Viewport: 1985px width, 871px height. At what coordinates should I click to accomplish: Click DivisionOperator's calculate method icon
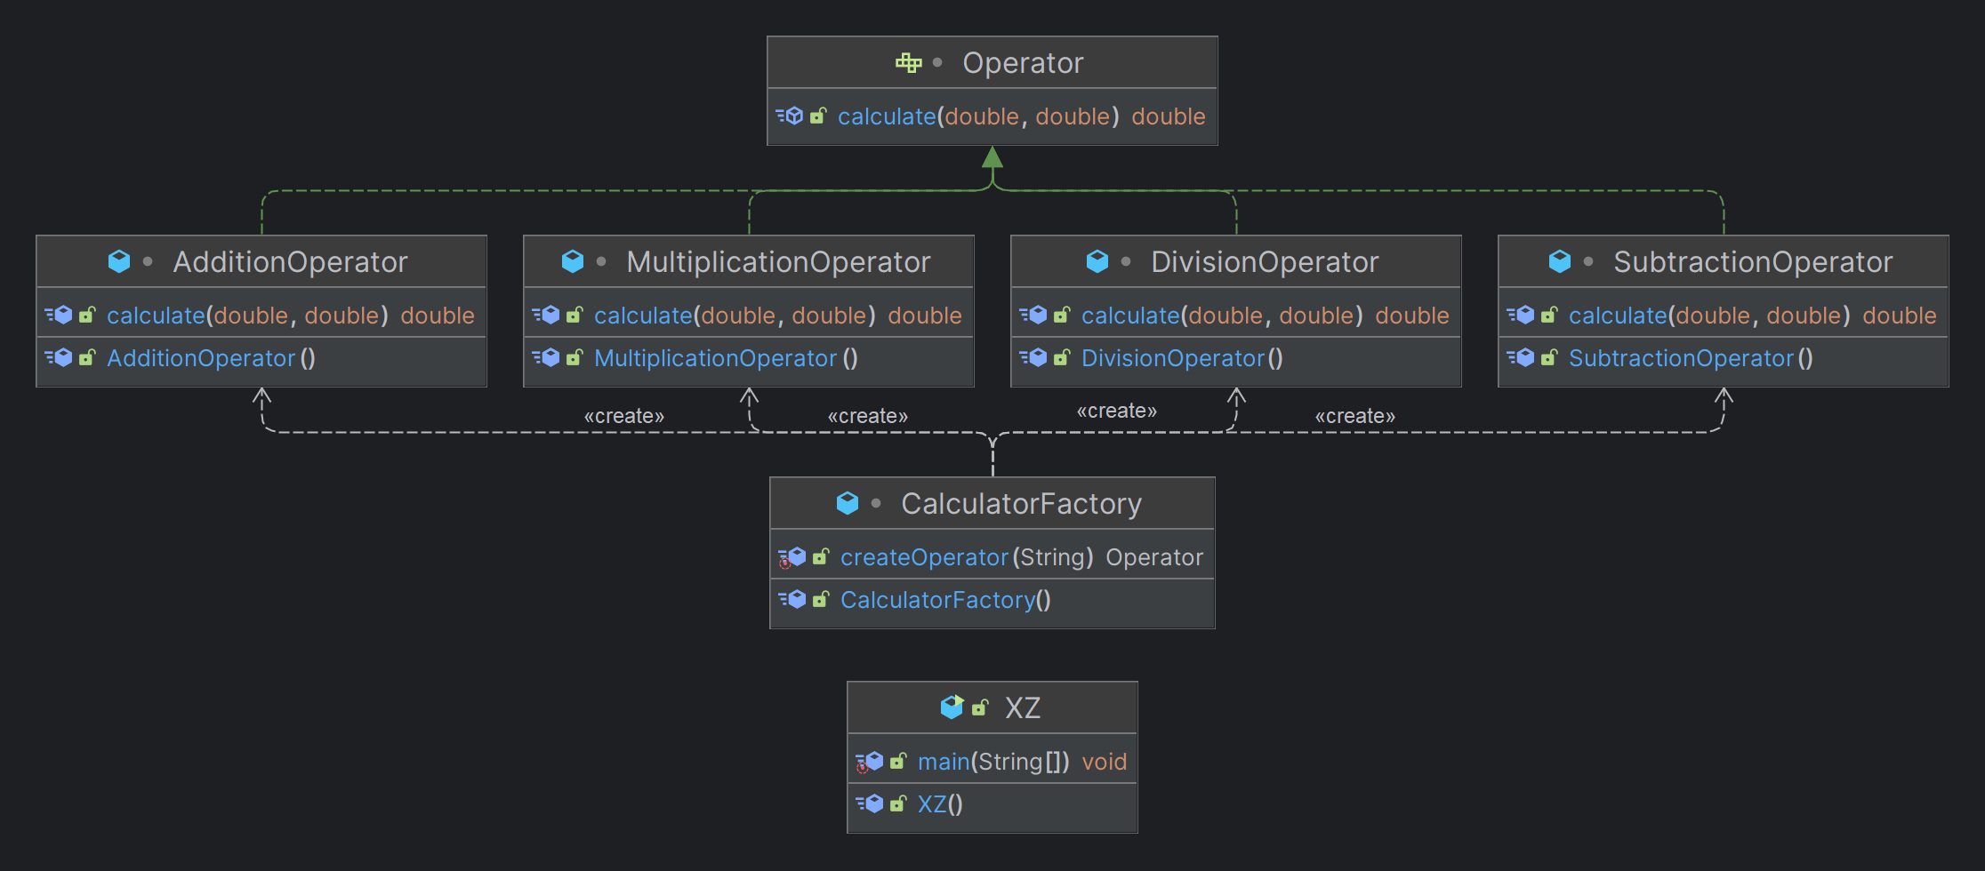tap(1033, 315)
